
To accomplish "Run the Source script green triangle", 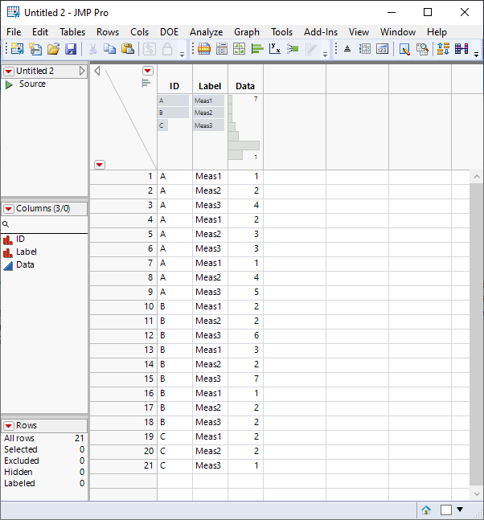I will (x=9, y=84).
